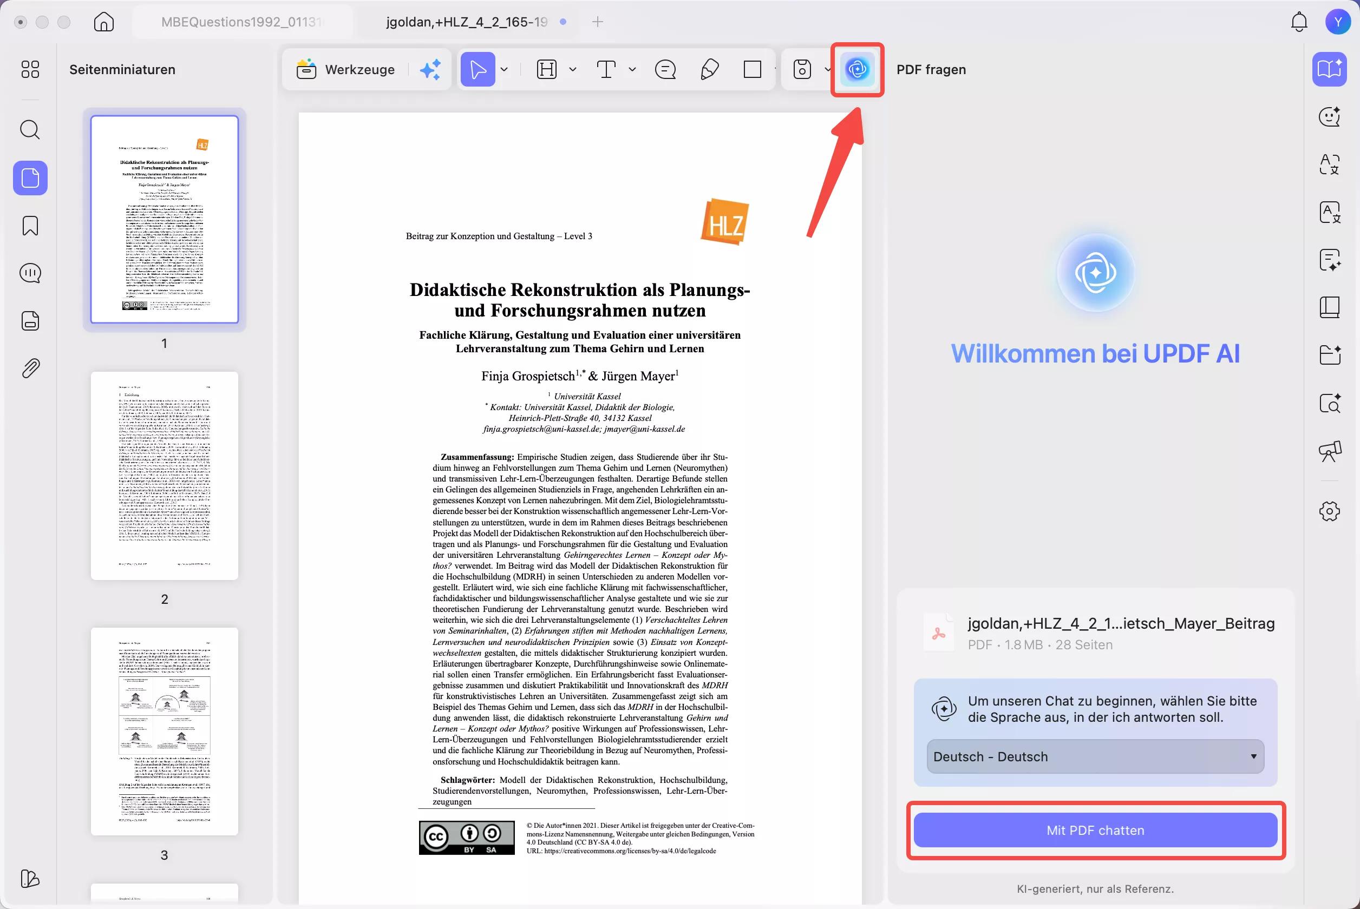The image size is (1360, 909).
Task: Select the Text editing tool
Action: (x=605, y=69)
